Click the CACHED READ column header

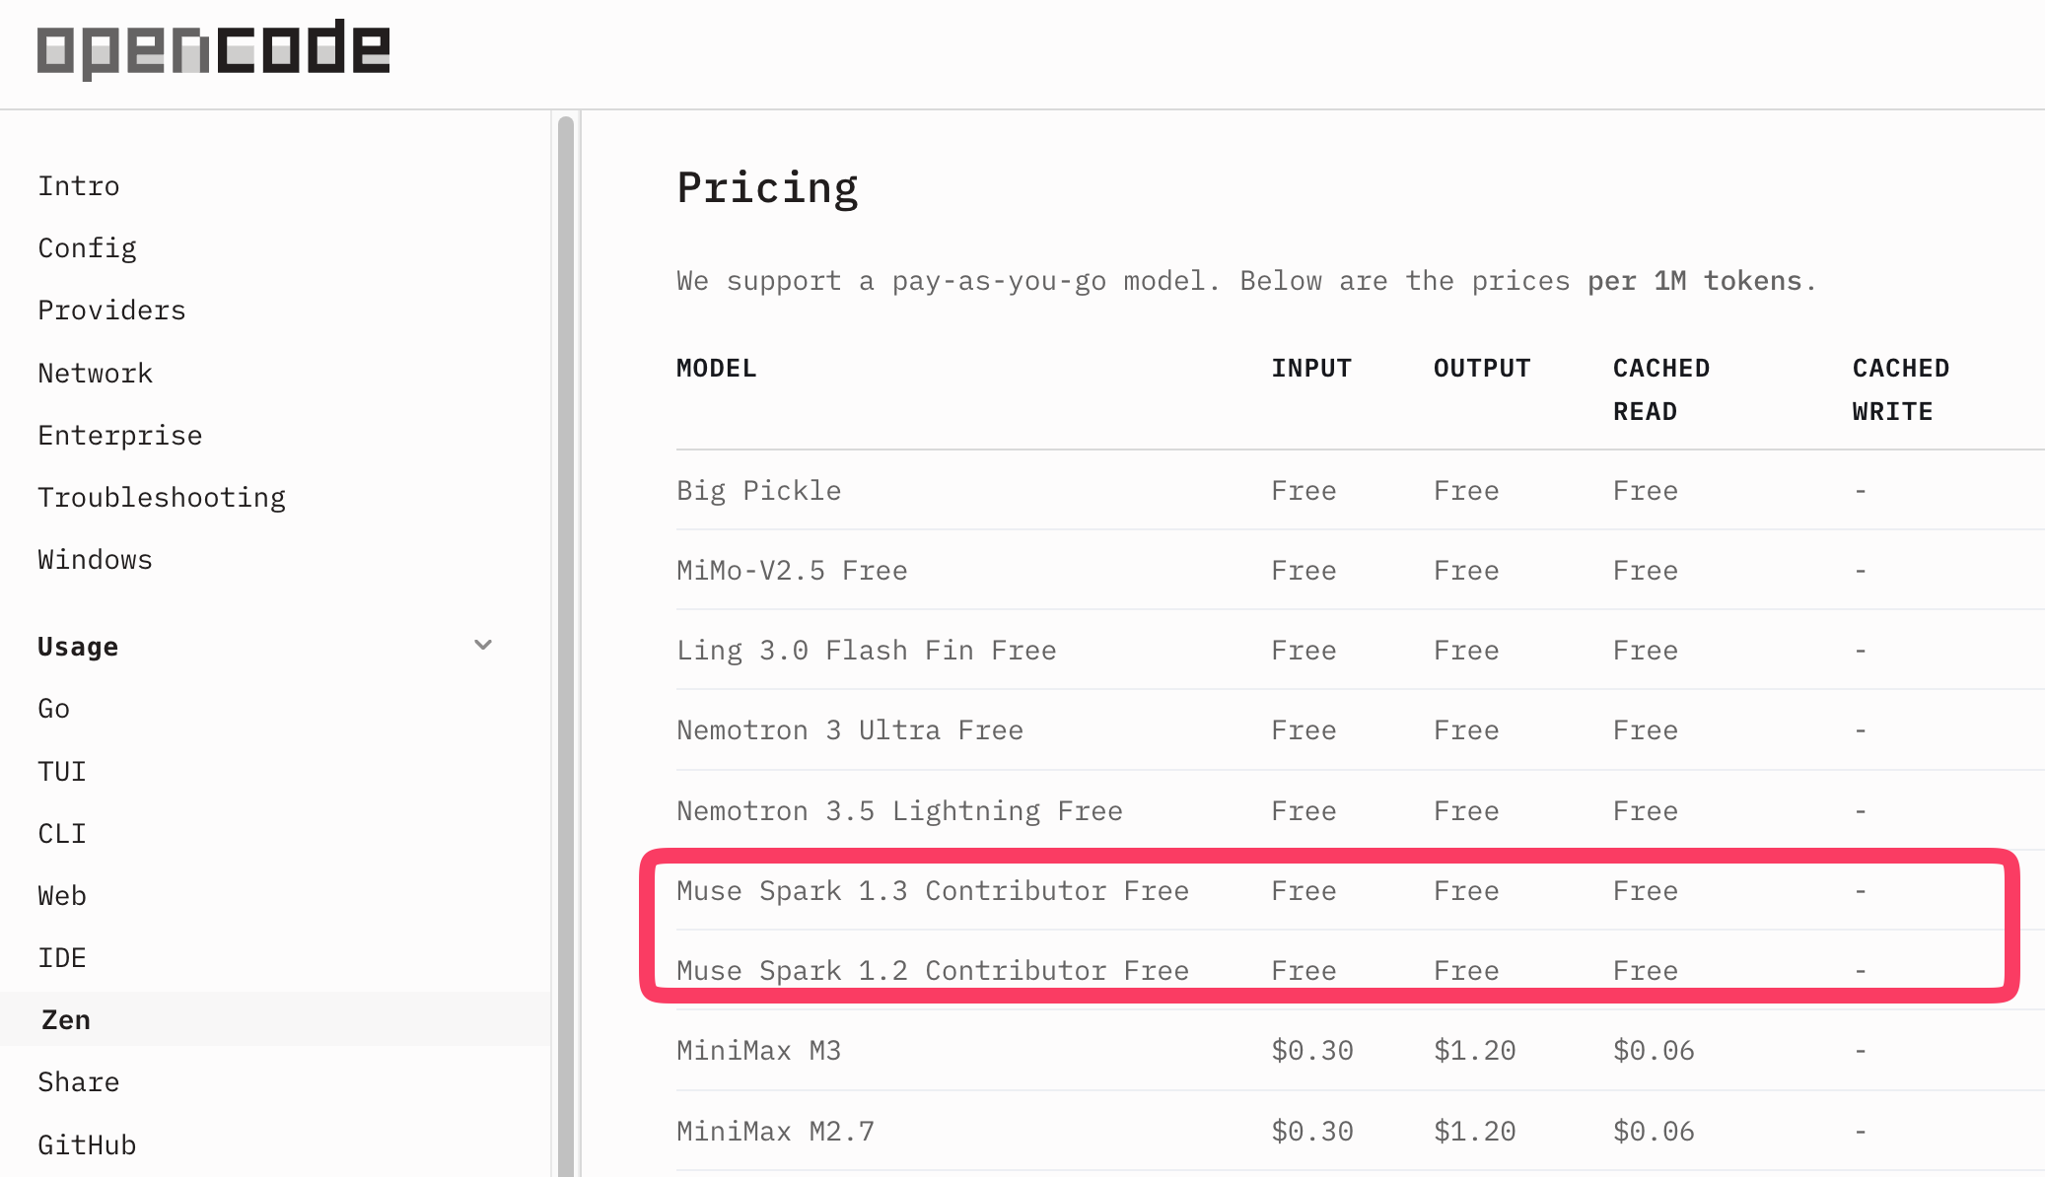1661,389
